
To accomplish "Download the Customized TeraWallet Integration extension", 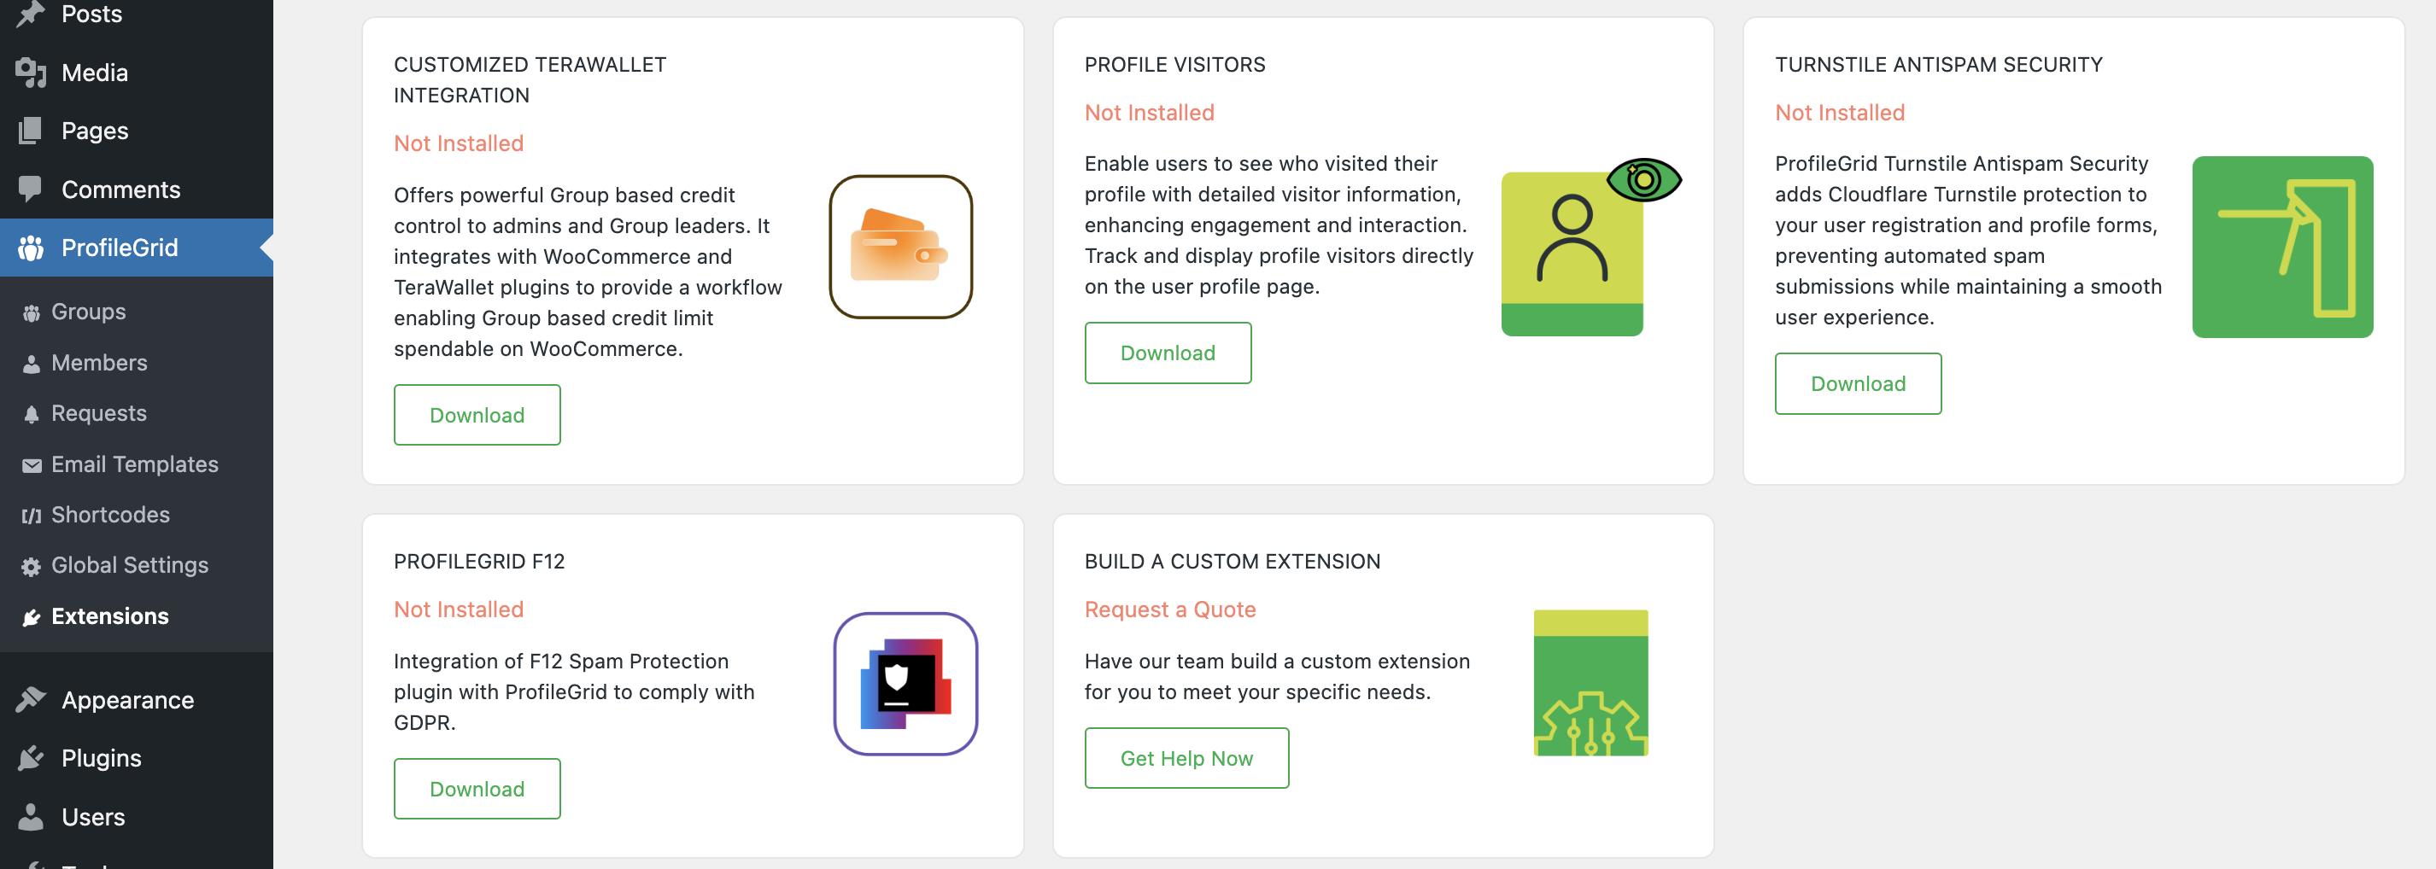I will click(477, 415).
